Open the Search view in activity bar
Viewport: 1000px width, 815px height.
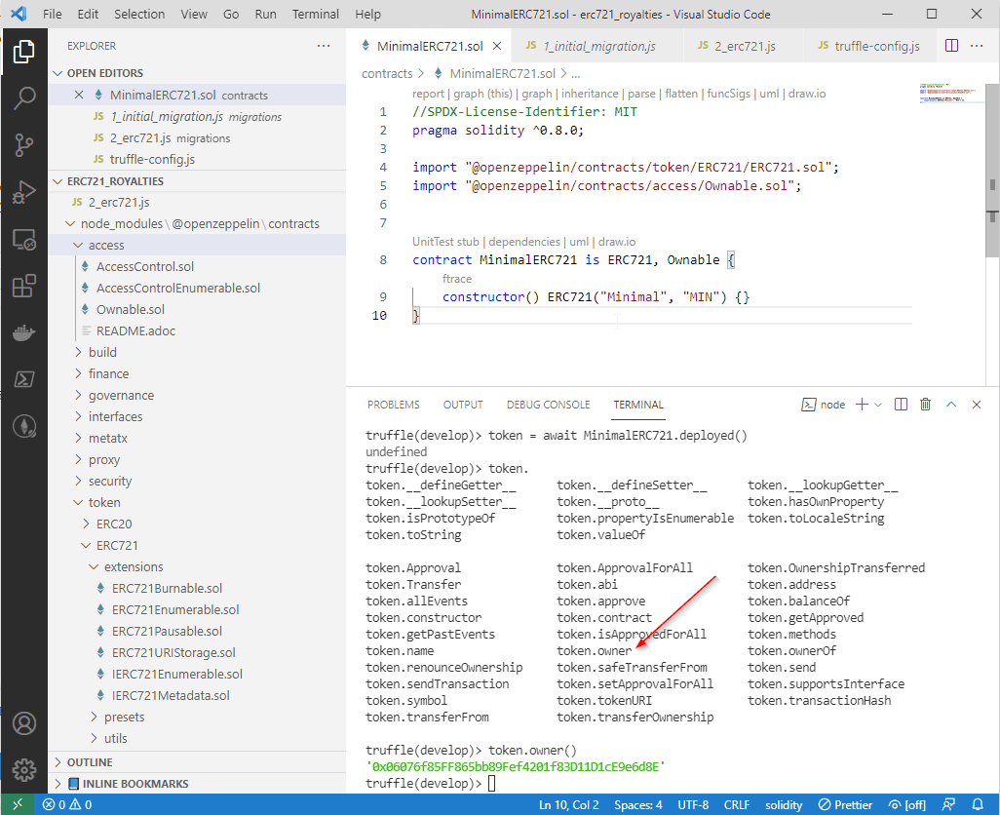click(23, 98)
